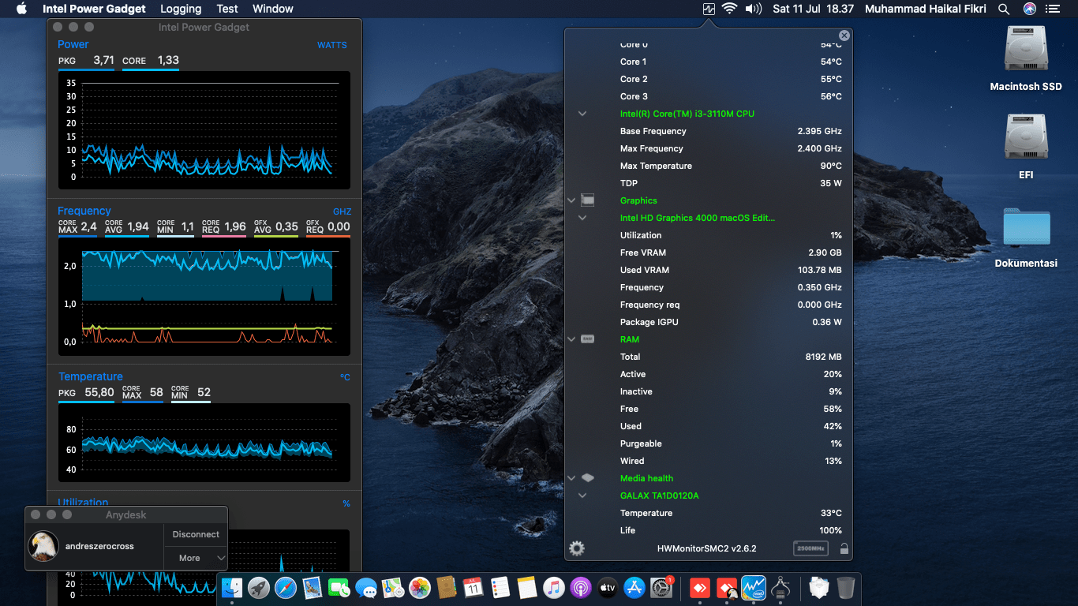
Task: Open FaceTime from the Dock
Action: [339, 587]
